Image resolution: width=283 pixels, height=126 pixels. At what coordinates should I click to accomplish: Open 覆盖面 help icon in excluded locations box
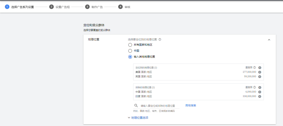click(x=254, y=87)
